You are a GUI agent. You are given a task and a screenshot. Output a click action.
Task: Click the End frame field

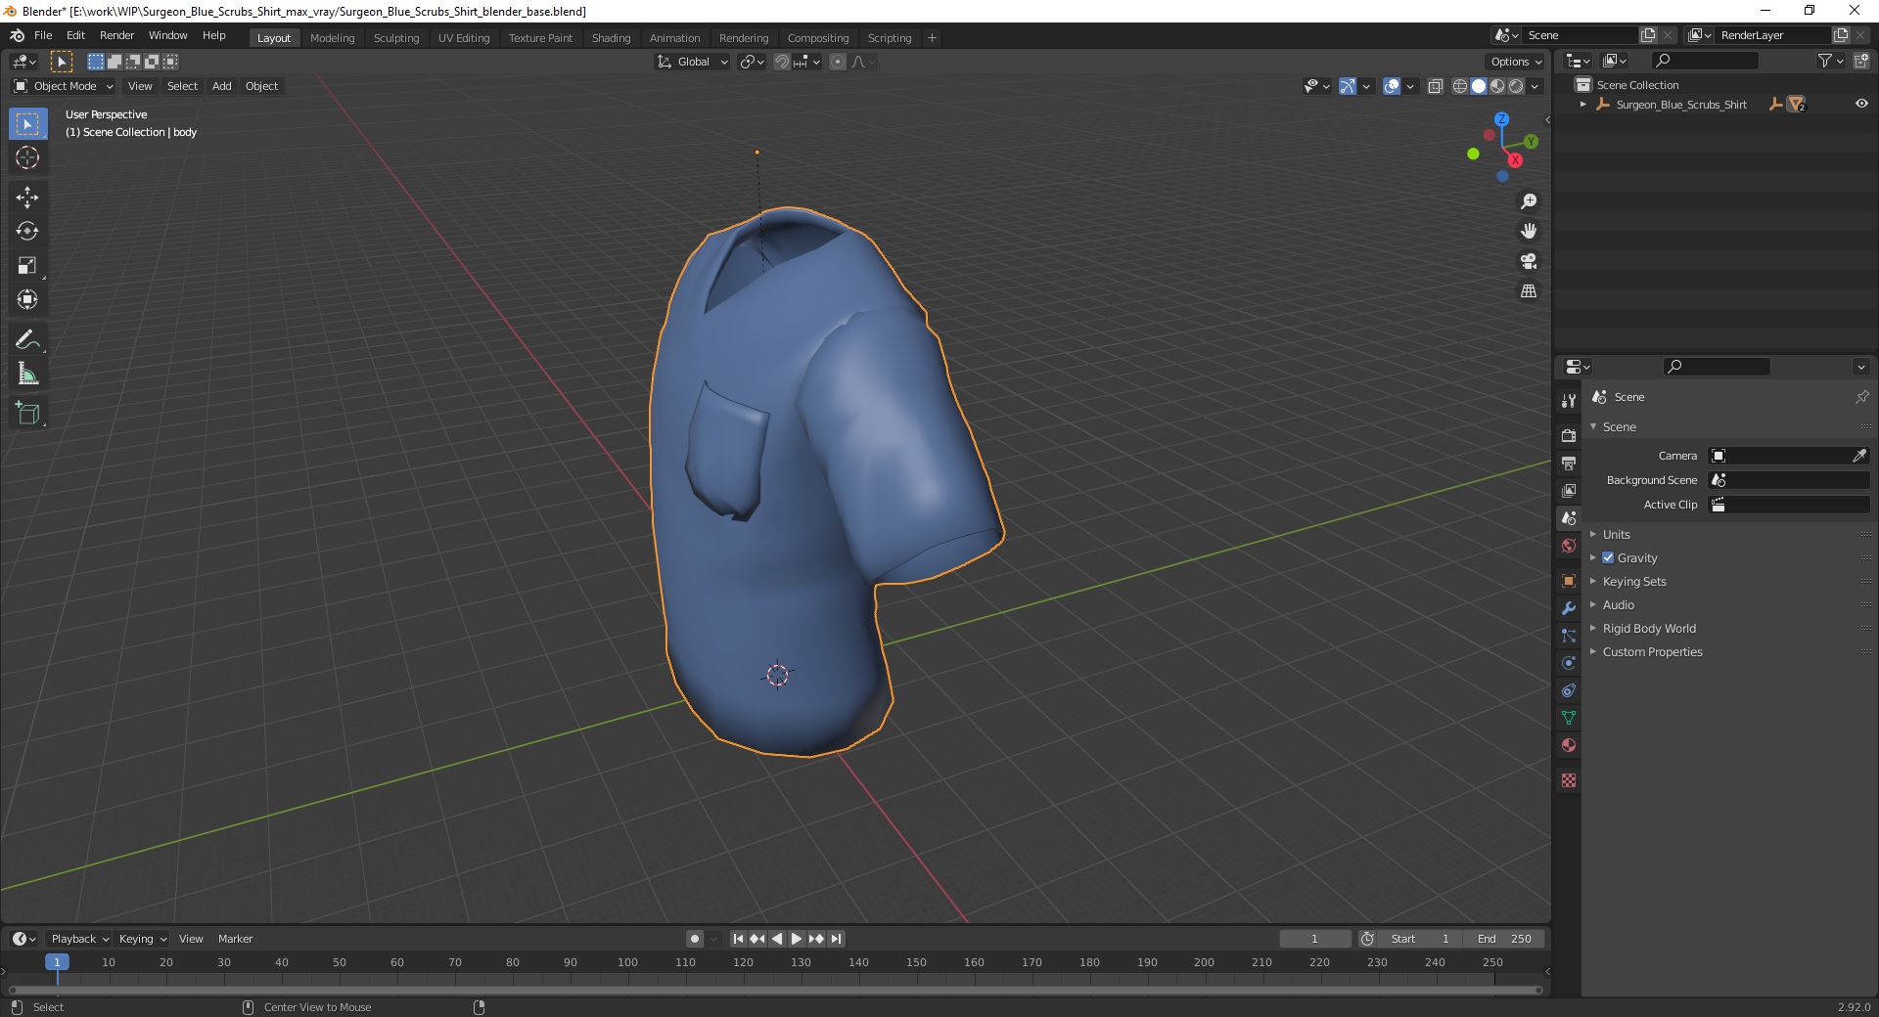tap(1504, 939)
